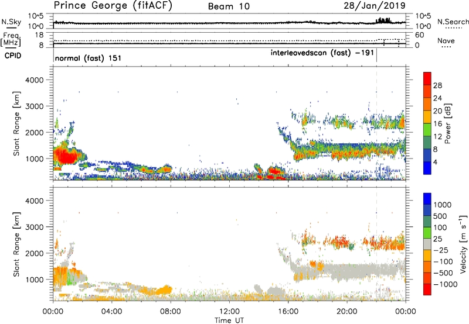
Task: Click the Nave axis value '60'
Action: click(x=419, y=35)
